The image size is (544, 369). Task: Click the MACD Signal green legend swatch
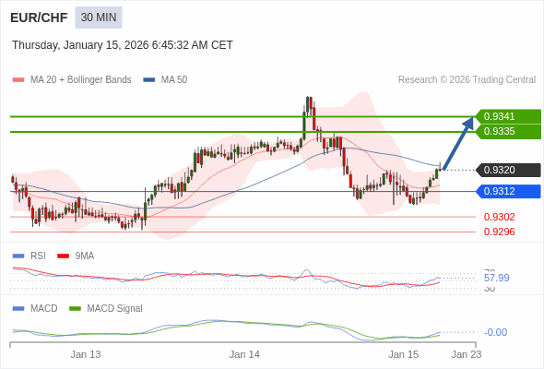[75, 309]
